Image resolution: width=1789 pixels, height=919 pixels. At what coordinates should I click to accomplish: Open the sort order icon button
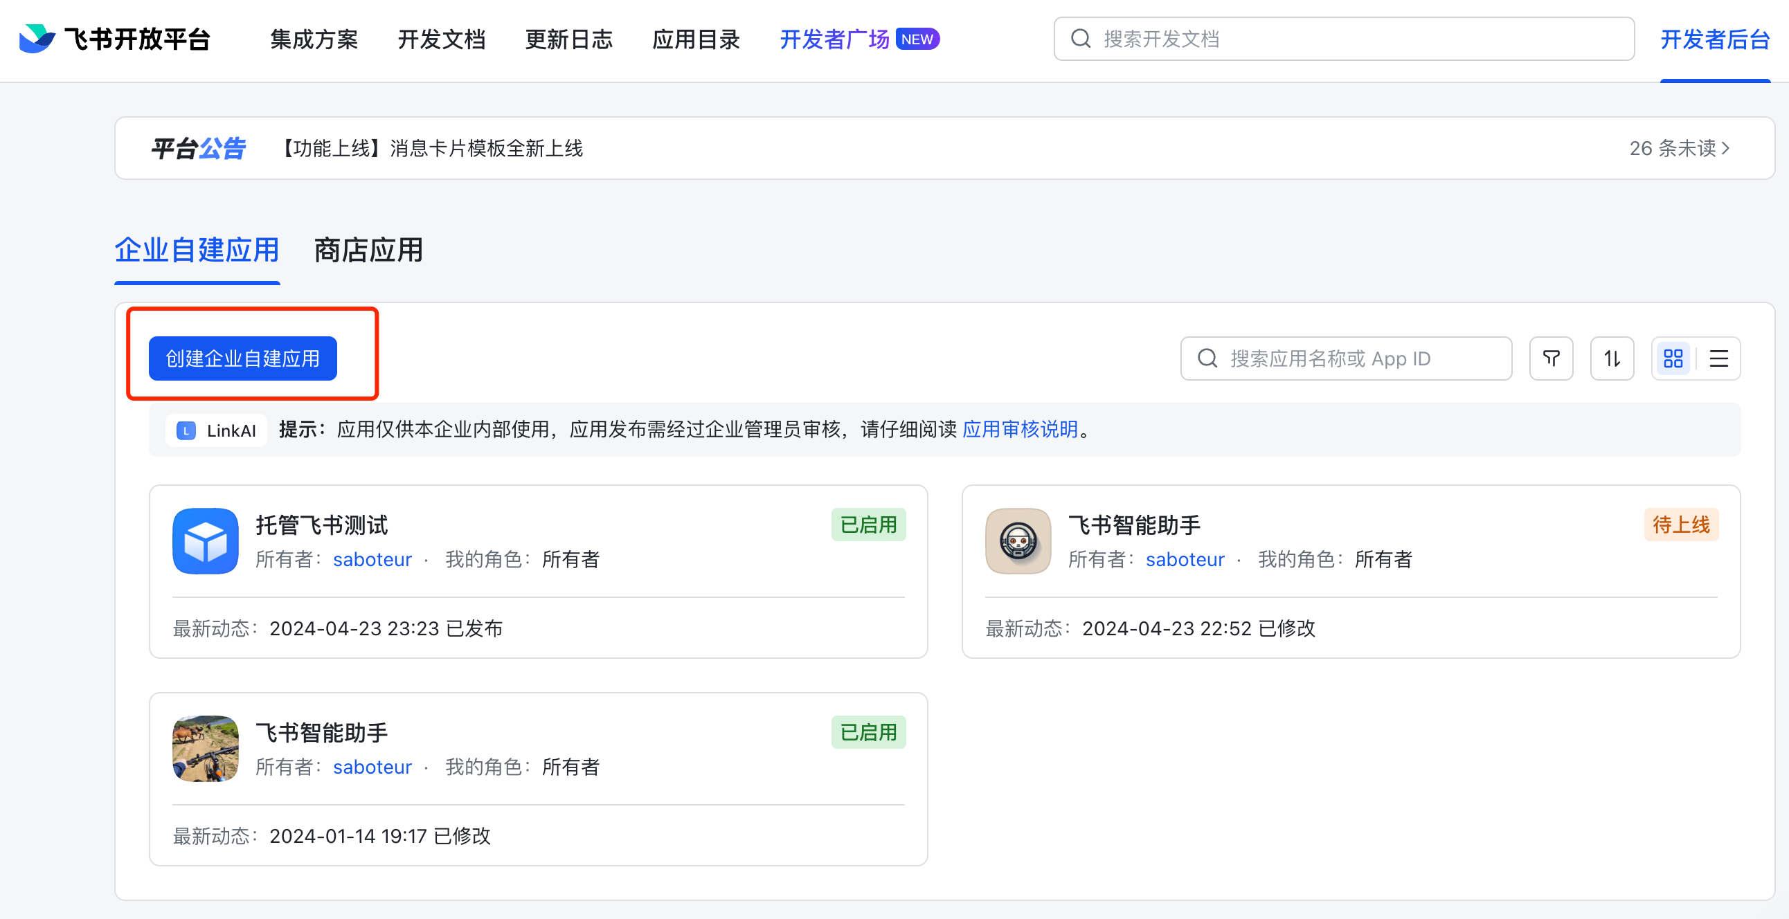coord(1612,359)
